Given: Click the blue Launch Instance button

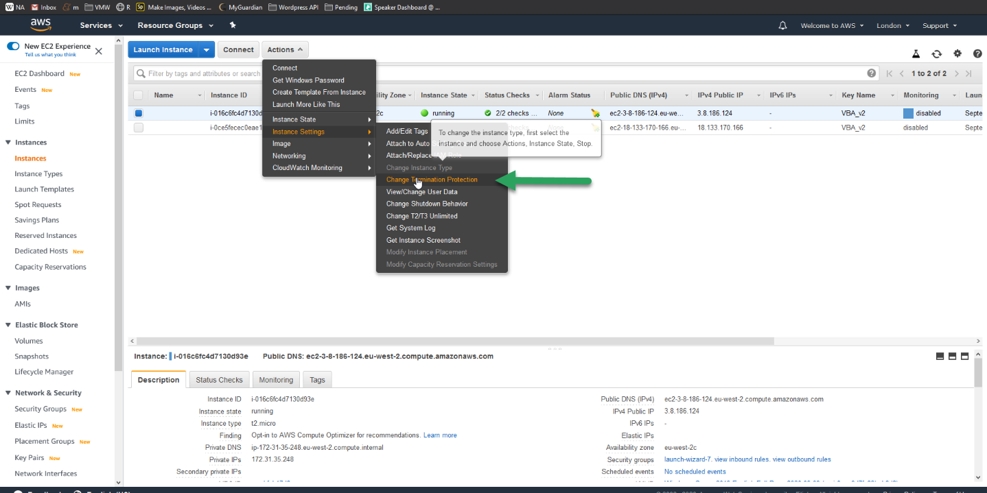Looking at the screenshot, I should click(163, 49).
